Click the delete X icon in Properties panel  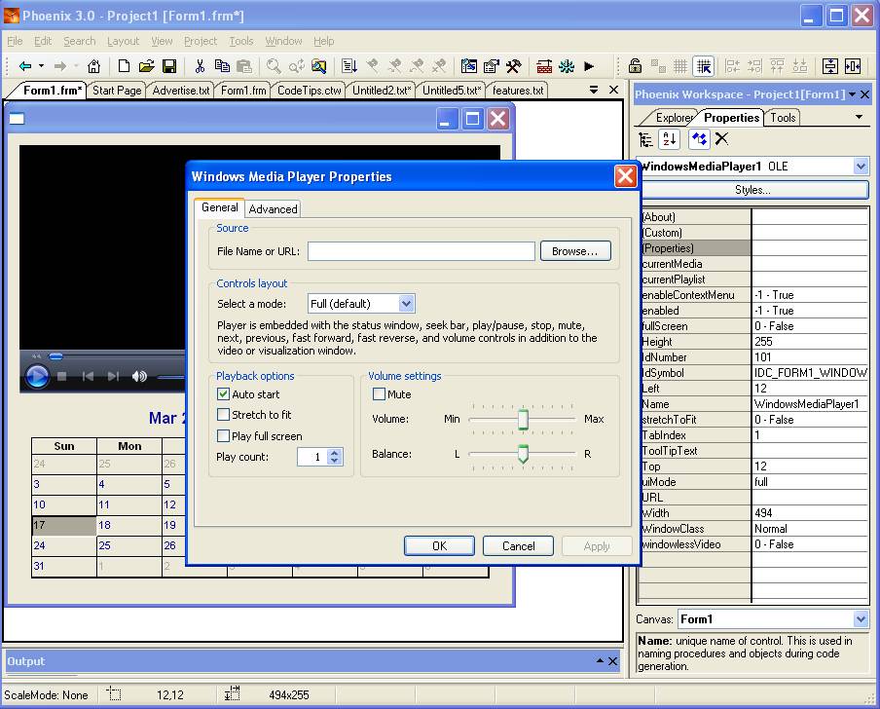(721, 138)
